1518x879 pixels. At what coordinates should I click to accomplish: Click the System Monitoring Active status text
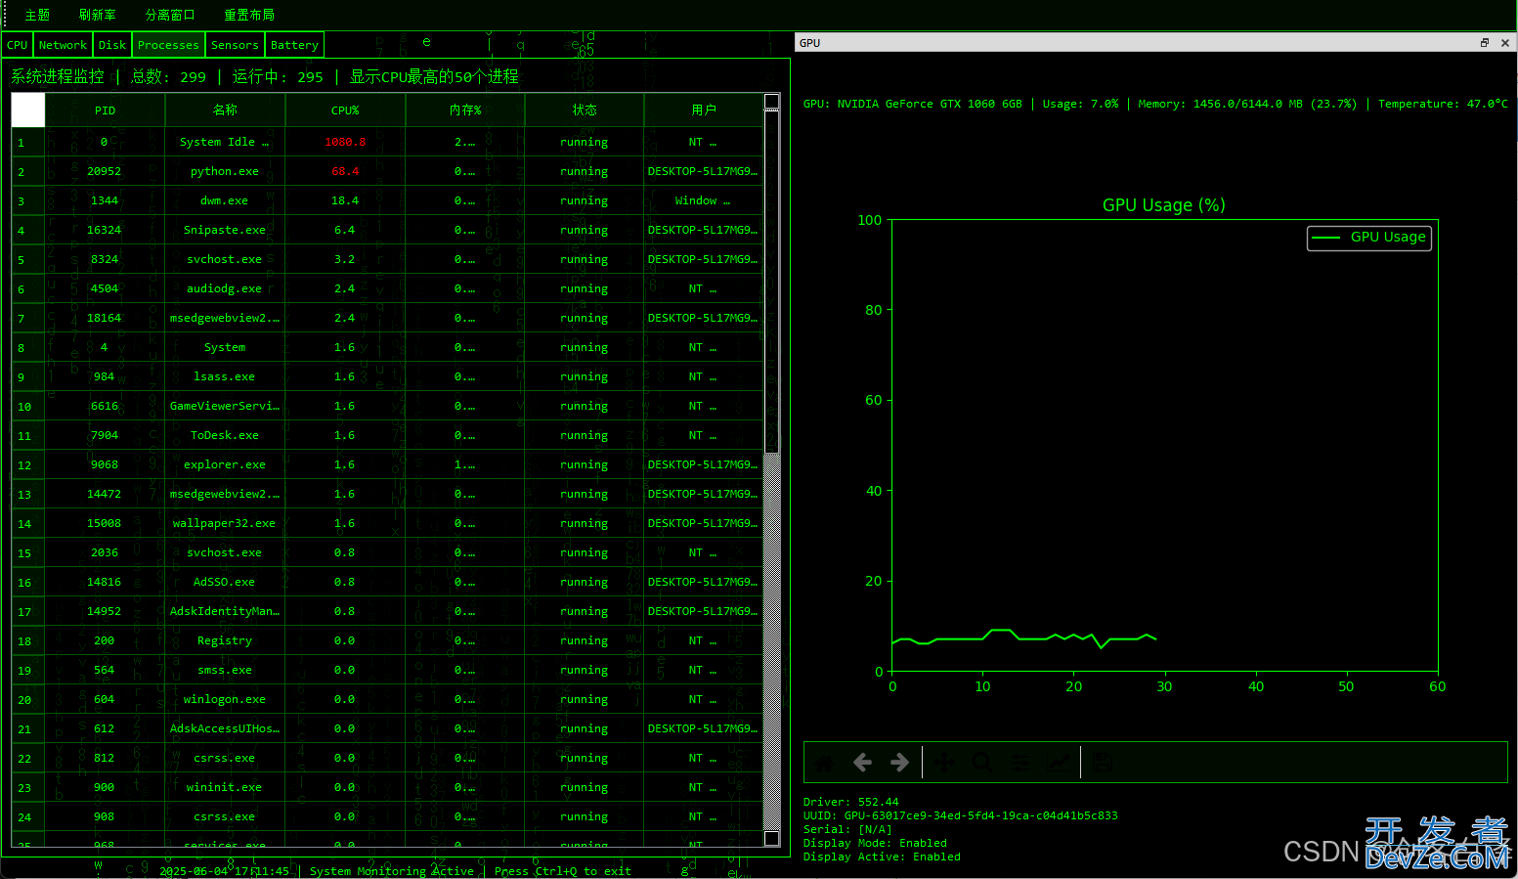click(392, 871)
